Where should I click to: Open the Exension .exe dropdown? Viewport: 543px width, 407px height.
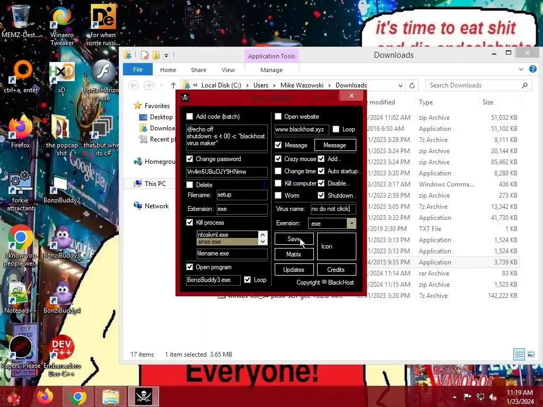pyautogui.click(x=352, y=223)
